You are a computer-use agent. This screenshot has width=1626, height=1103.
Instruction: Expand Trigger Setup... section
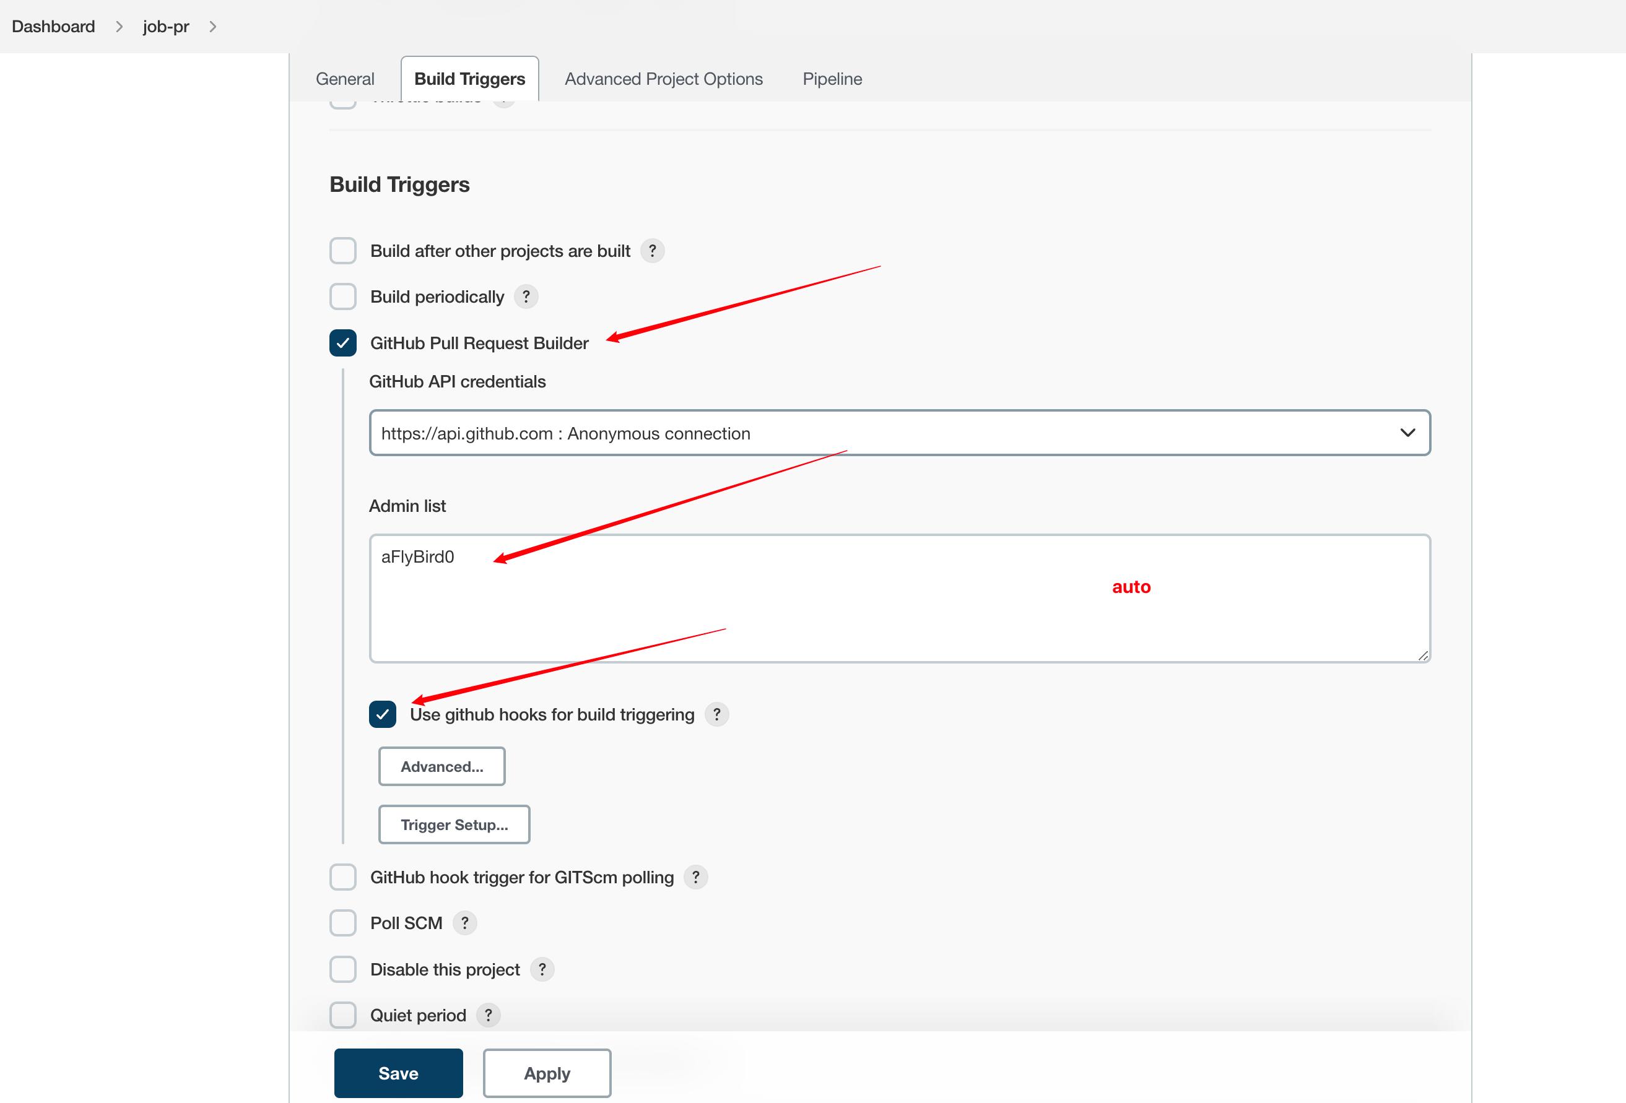[x=454, y=824]
